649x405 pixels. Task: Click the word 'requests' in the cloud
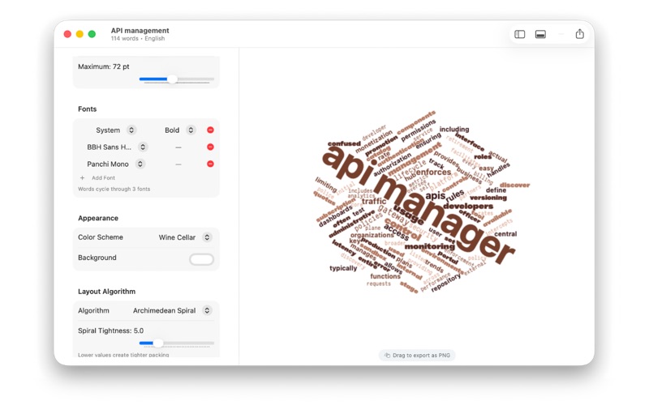click(x=378, y=284)
